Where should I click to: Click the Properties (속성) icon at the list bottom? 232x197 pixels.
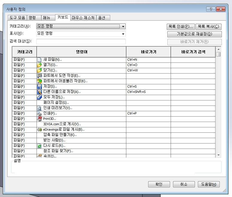39,156
